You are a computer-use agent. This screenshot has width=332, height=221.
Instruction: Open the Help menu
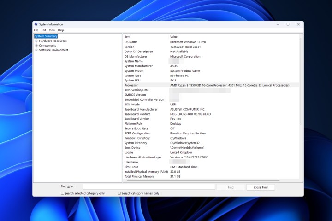61,30
